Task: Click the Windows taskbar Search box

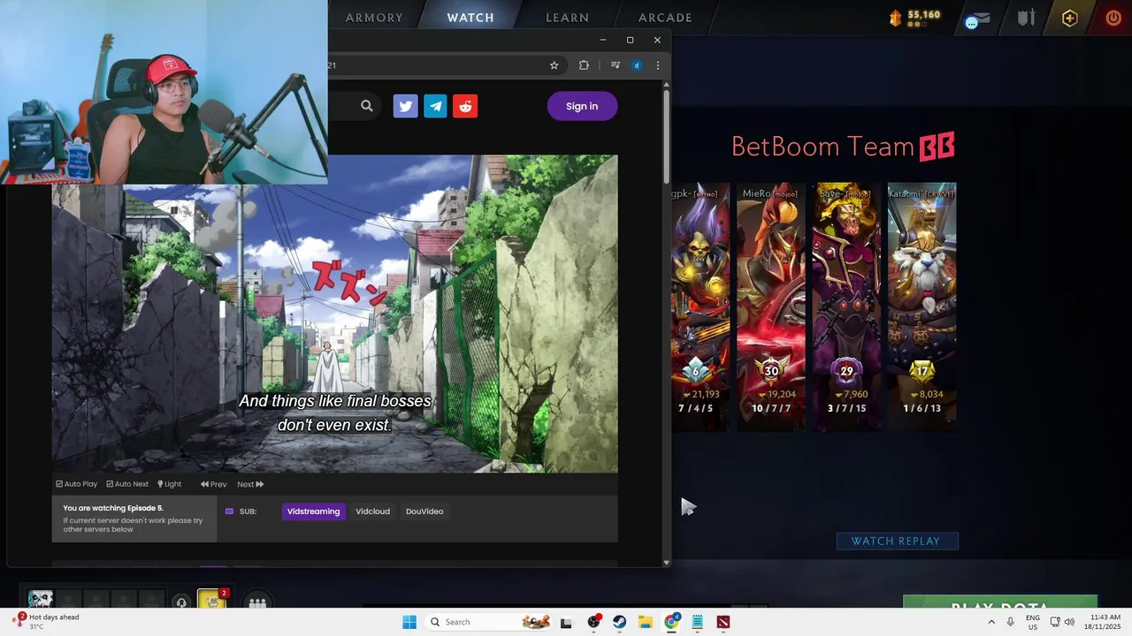Action: [x=490, y=622]
